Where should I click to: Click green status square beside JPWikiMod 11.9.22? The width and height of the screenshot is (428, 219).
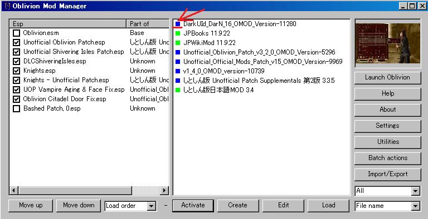click(178, 43)
